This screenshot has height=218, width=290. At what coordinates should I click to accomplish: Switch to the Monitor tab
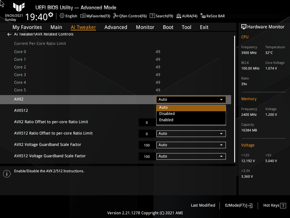point(145,27)
